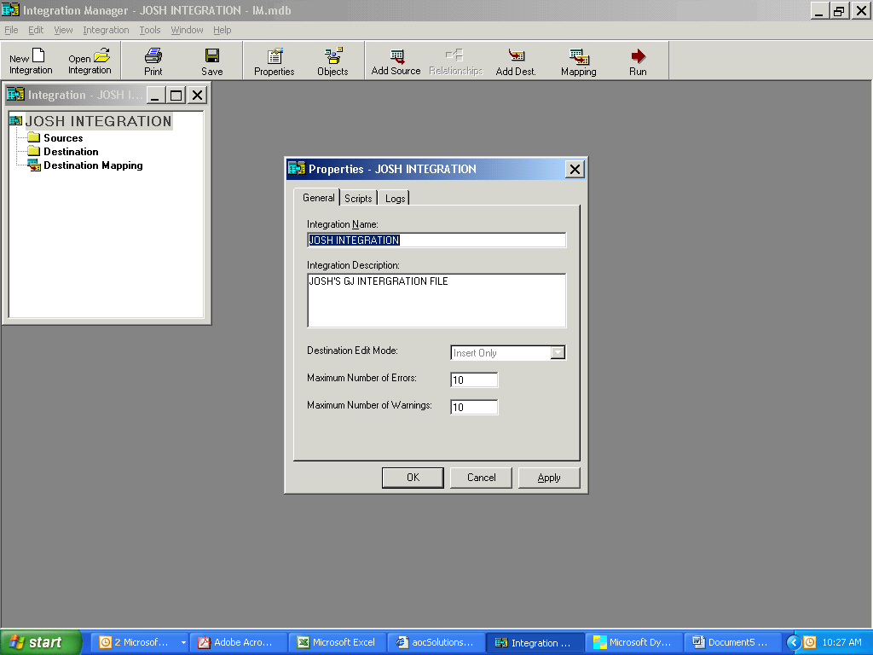This screenshot has height=655, width=873.
Task: Run the JOSH INTEGRATION
Action: (x=638, y=60)
